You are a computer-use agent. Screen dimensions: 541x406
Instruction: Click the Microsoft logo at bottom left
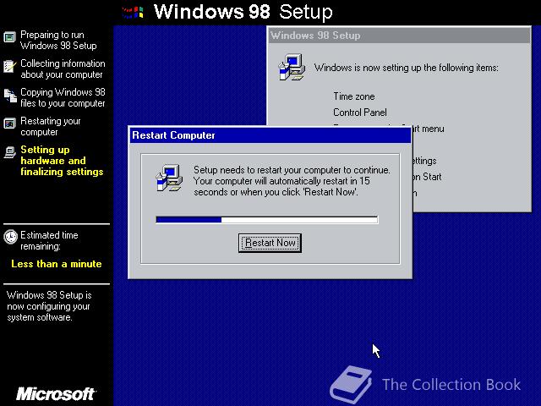point(56,393)
